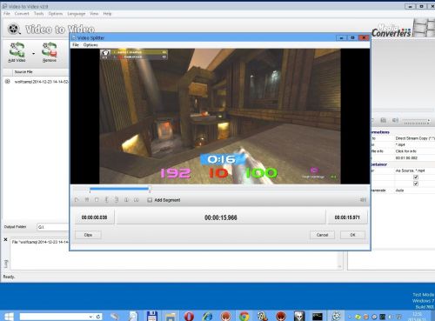Click the skull icon in taskbar
Viewport: 435px width, 321px height.
pyautogui.click(x=299, y=316)
